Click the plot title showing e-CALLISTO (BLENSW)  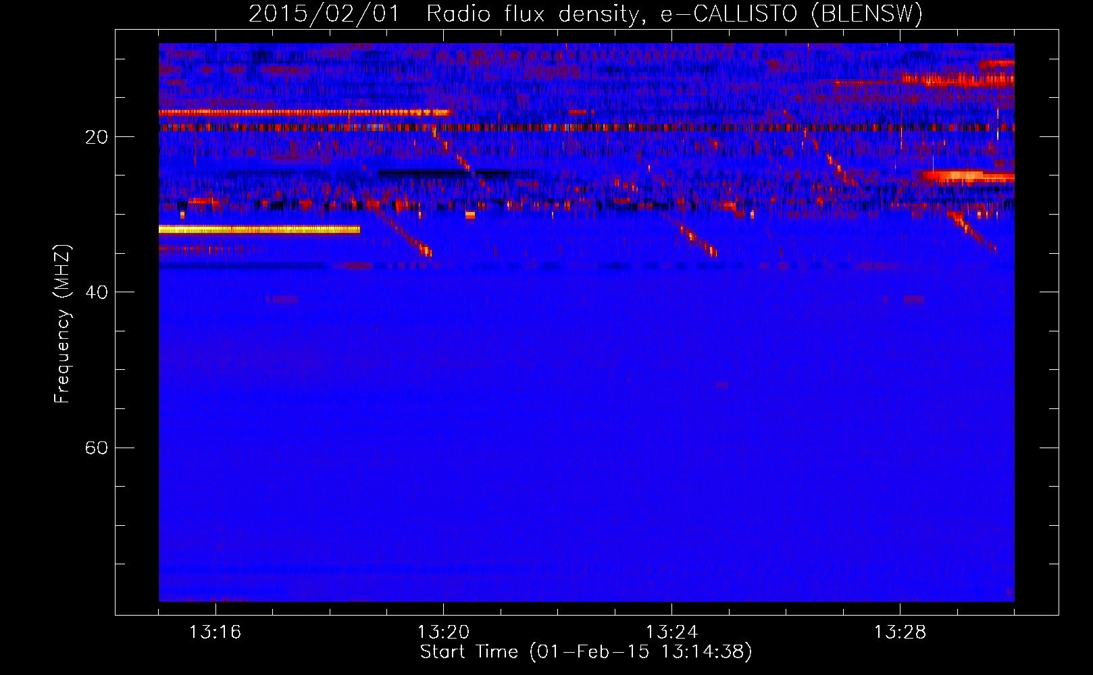pos(586,13)
